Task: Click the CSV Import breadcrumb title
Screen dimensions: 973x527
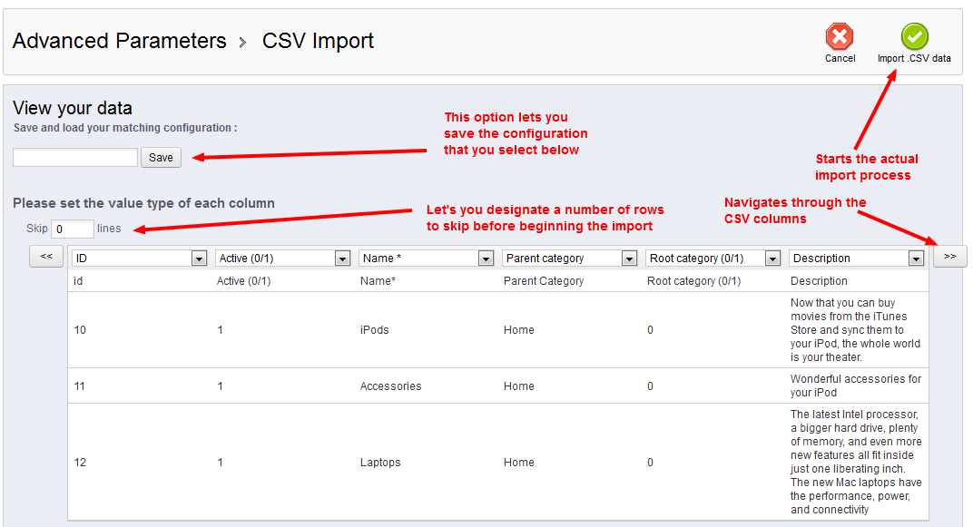Action: click(x=318, y=41)
